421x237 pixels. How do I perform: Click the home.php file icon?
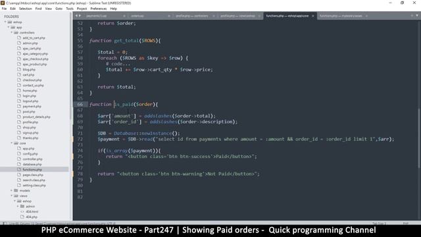point(19,91)
